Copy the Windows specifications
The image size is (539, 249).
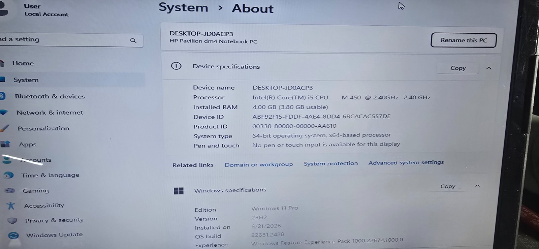[448, 186]
